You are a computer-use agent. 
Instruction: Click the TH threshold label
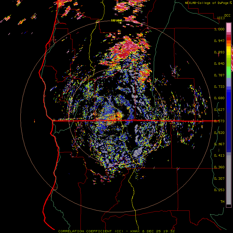click(222, 202)
